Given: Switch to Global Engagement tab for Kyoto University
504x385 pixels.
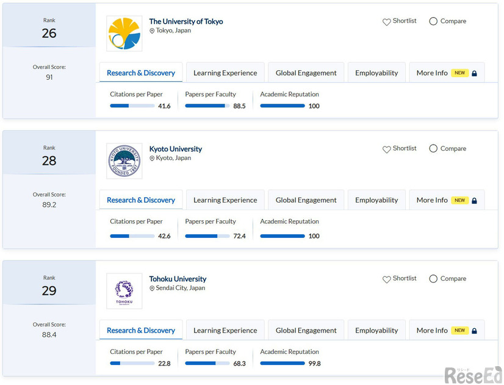Looking at the screenshot, I should (x=306, y=200).
